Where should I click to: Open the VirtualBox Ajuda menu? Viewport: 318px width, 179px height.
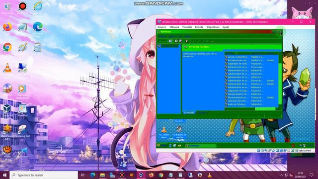[x=226, y=27]
